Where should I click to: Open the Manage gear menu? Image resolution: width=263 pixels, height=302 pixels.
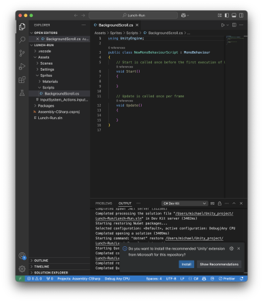tap(22, 269)
